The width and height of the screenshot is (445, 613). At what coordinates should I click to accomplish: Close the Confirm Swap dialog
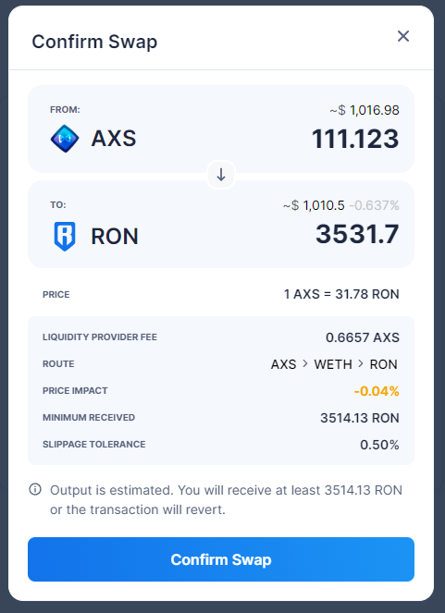click(x=403, y=36)
